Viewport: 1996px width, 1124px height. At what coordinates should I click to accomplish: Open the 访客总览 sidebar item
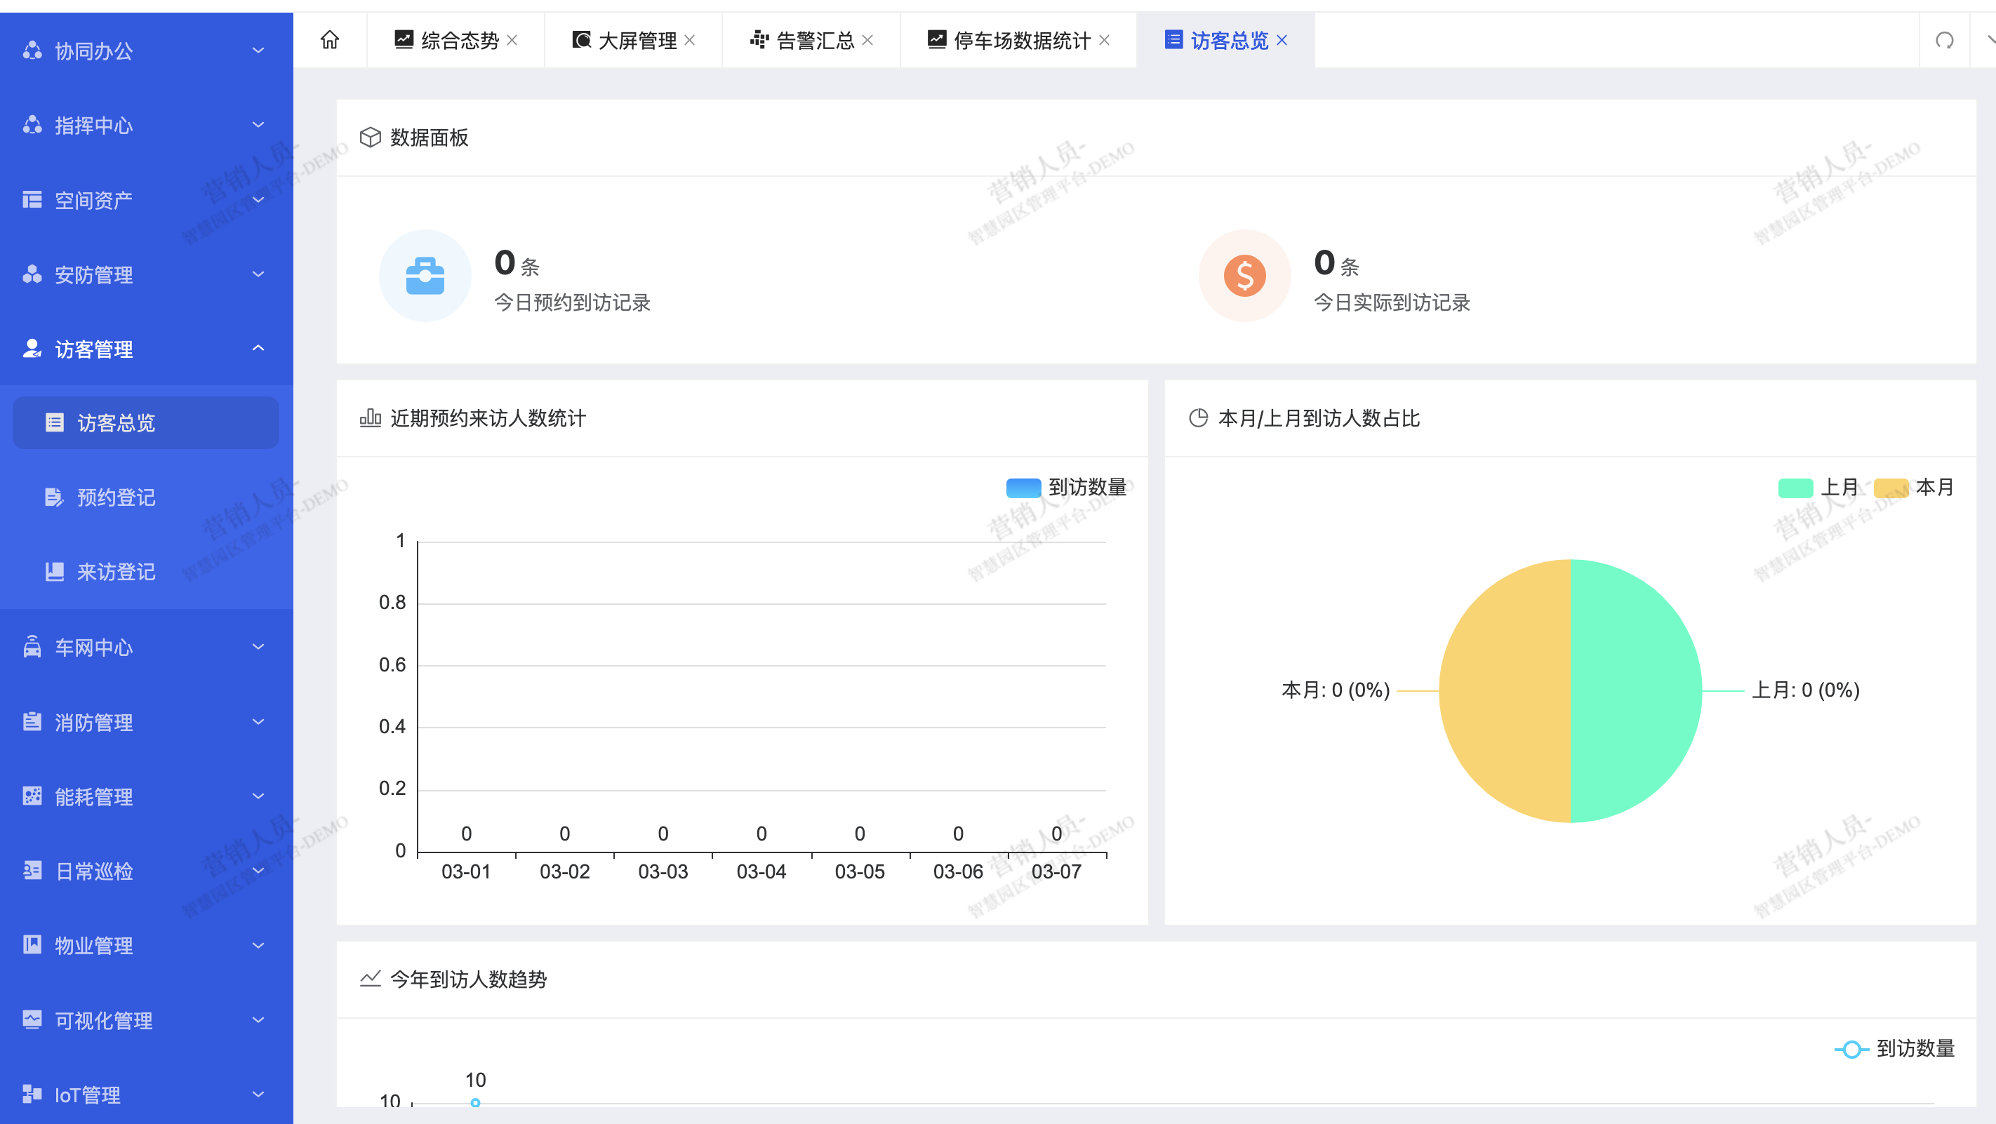pyautogui.click(x=146, y=423)
